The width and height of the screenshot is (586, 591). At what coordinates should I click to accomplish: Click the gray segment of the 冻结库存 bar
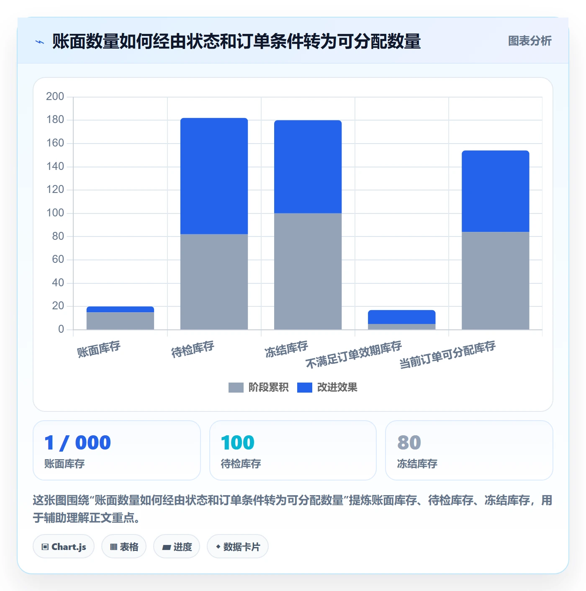[308, 271]
